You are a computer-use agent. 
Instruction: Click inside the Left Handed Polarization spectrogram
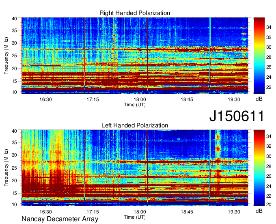[x=135, y=168]
